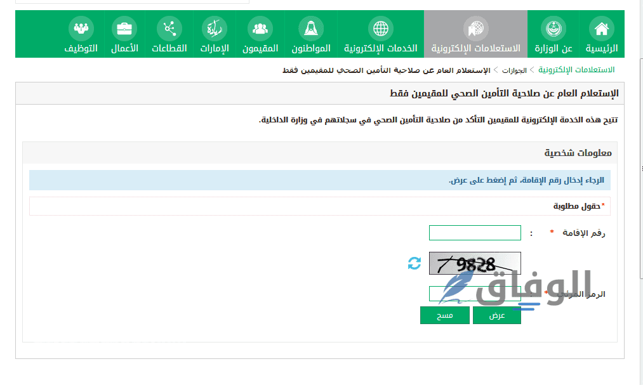Open the الأعمال briefcase icon

coord(124,29)
